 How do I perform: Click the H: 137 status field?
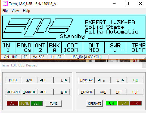[56, 57]
